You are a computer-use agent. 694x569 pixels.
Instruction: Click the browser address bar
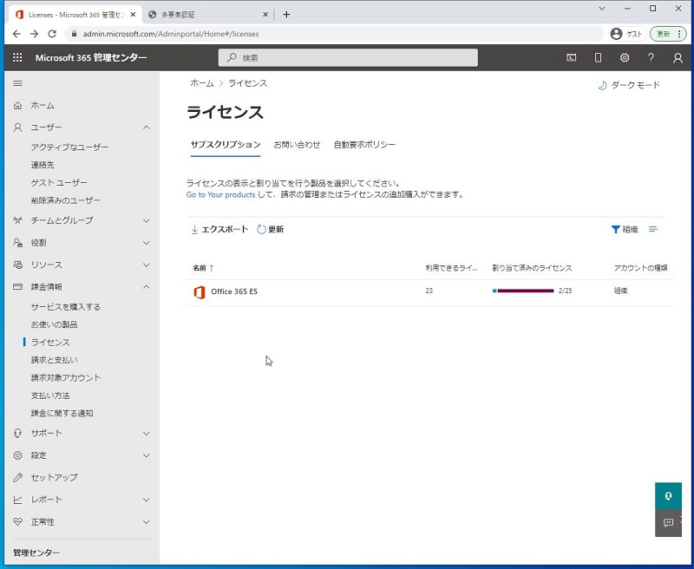coord(334,34)
